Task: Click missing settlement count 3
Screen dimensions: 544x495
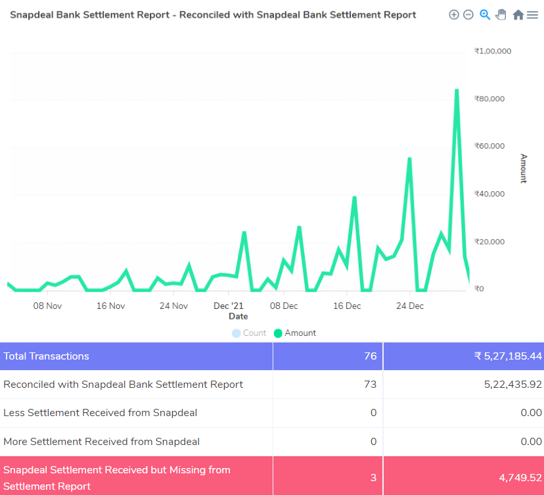Action: (x=373, y=478)
